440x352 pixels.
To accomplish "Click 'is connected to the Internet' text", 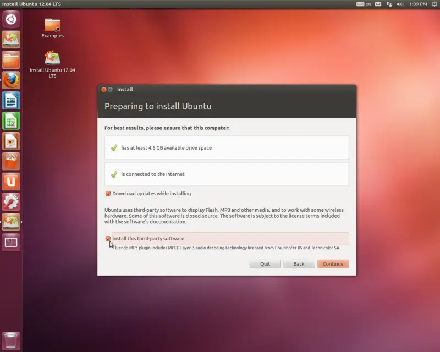I will click(153, 174).
